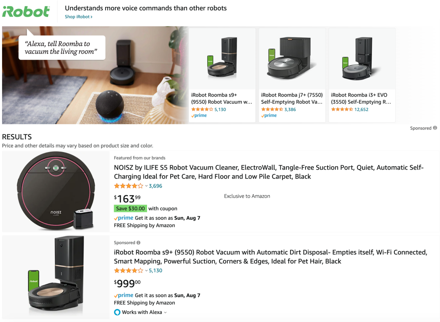The image size is (440, 322).
Task: Click star rating on Roomba i3+ EVO card
Action: [342, 109]
